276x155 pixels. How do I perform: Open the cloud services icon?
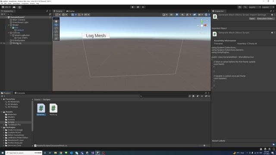point(14,7)
